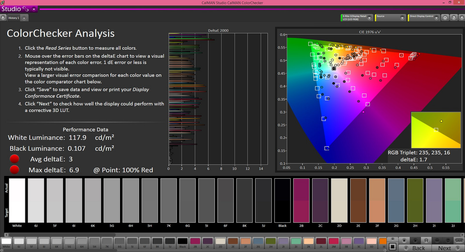The width and height of the screenshot is (465, 252).
Task: Select the 2L dark red patch in strip
Action: [x=321, y=243]
